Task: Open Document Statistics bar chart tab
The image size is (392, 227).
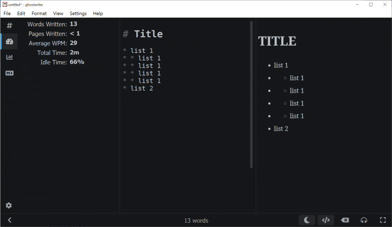Action: coord(9,57)
